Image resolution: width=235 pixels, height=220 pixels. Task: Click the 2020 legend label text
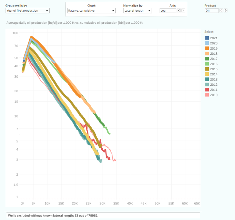214,43
